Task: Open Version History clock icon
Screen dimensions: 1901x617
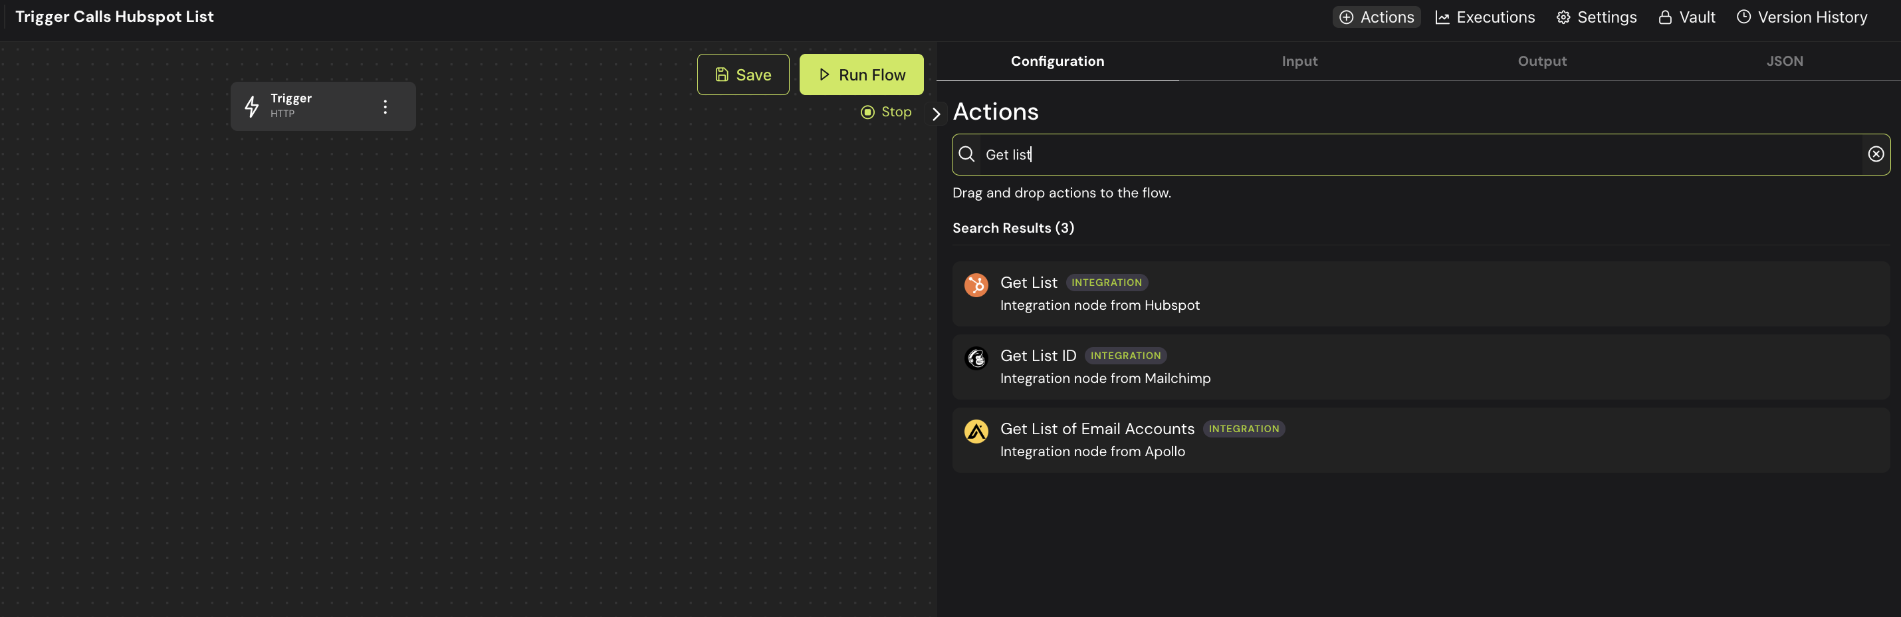Action: [x=1801, y=17]
